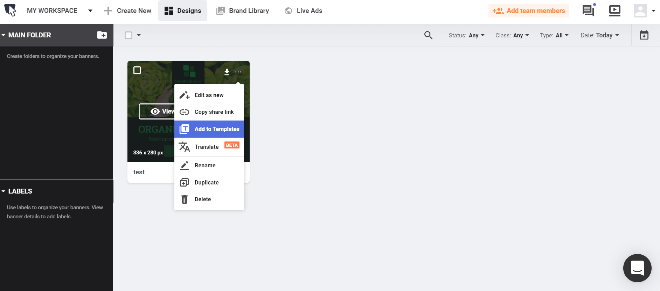Image resolution: width=660 pixels, height=291 pixels.
Task: Collapse the MAIN FOLDER section
Action: coord(4,35)
